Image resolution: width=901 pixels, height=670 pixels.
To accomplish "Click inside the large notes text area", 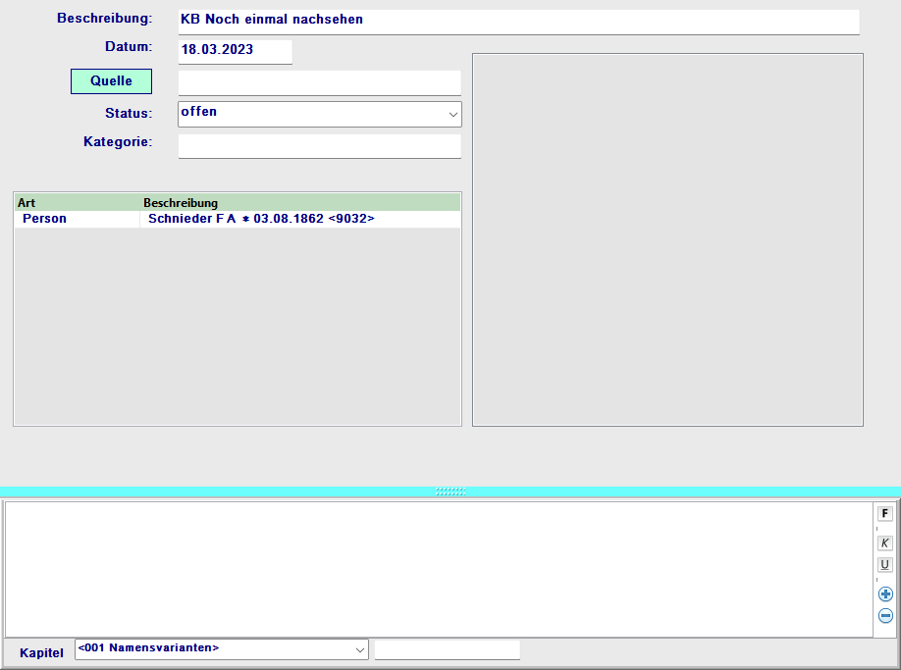I will [x=437, y=569].
